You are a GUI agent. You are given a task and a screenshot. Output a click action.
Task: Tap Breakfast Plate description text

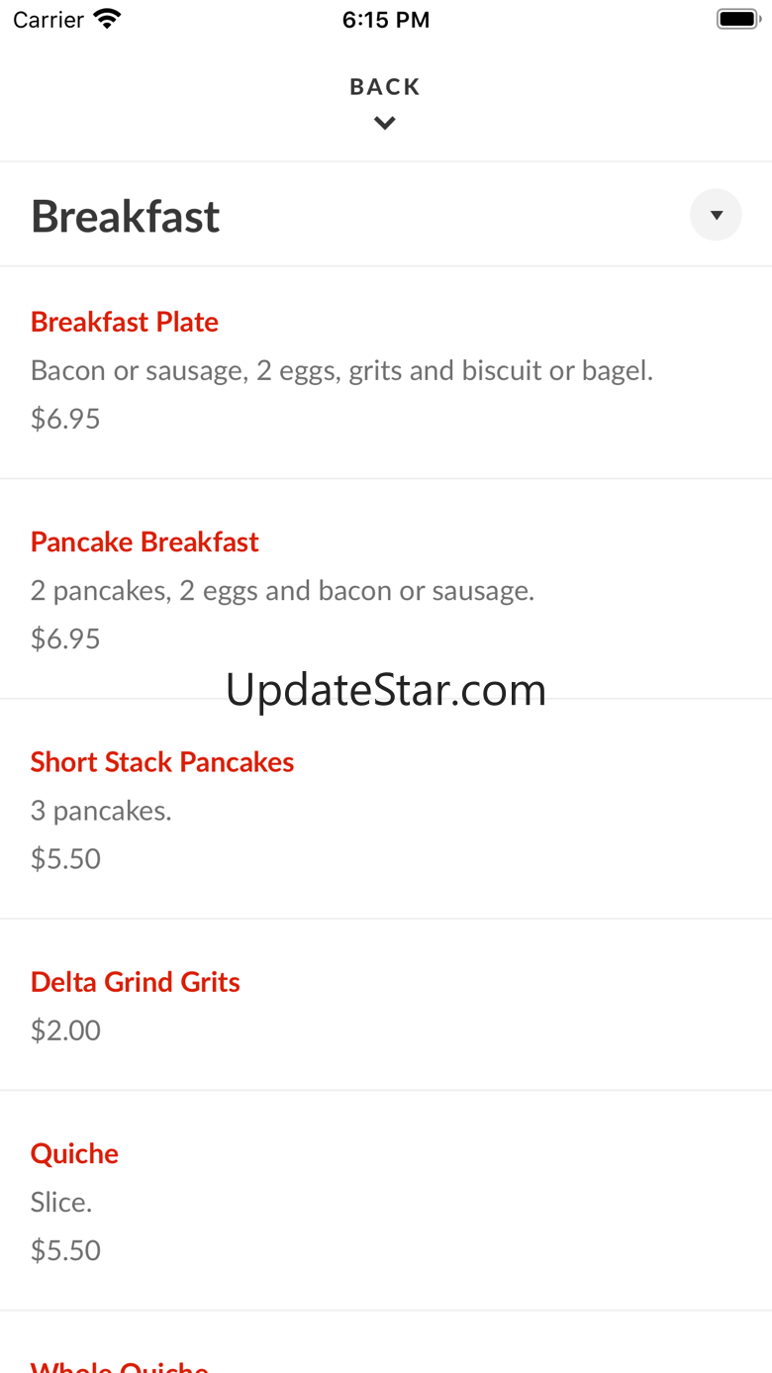(341, 370)
